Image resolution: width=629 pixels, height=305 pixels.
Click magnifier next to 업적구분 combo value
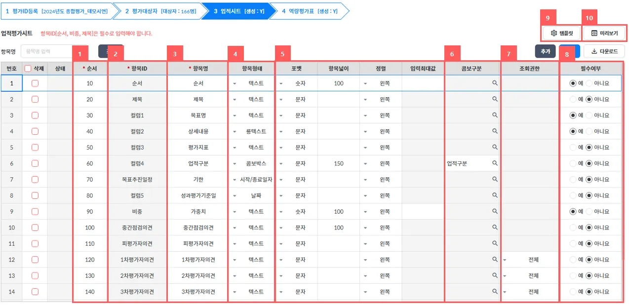[x=494, y=163]
